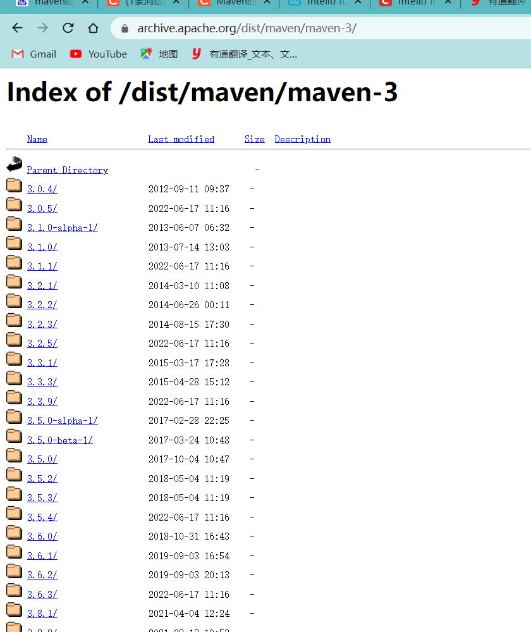Click folder icon beside 3.8.1/
531x632 pixels.
(15, 610)
